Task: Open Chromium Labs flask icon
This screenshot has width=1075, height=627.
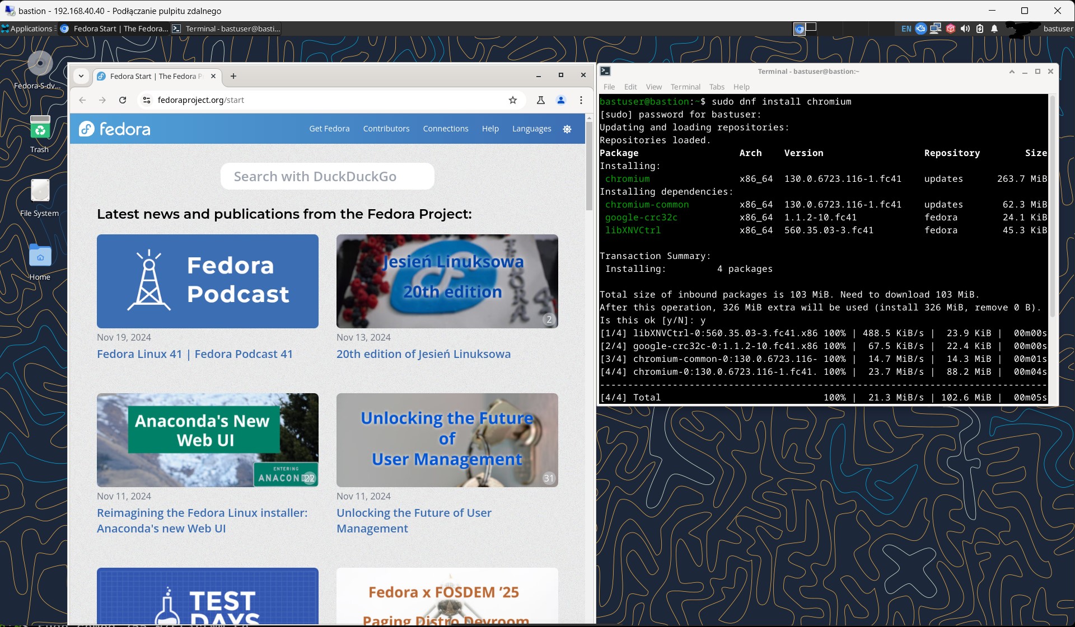Action: (x=540, y=100)
